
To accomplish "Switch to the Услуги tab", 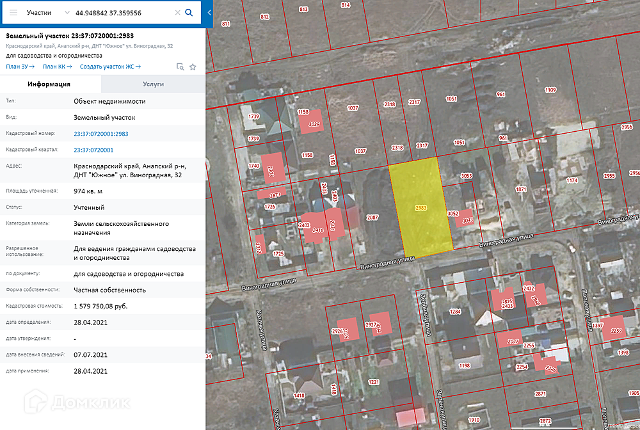I will pyautogui.click(x=153, y=84).
